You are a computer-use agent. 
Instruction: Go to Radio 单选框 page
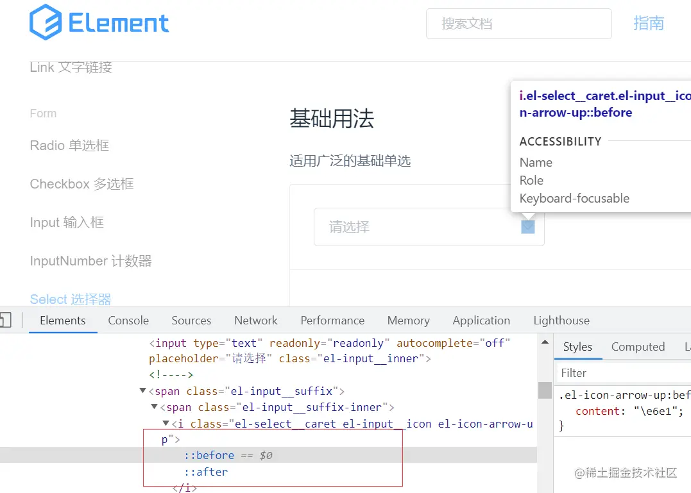point(70,146)
